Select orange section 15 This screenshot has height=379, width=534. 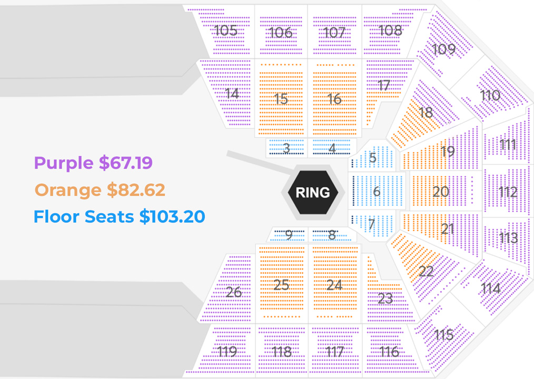[281, 98]
